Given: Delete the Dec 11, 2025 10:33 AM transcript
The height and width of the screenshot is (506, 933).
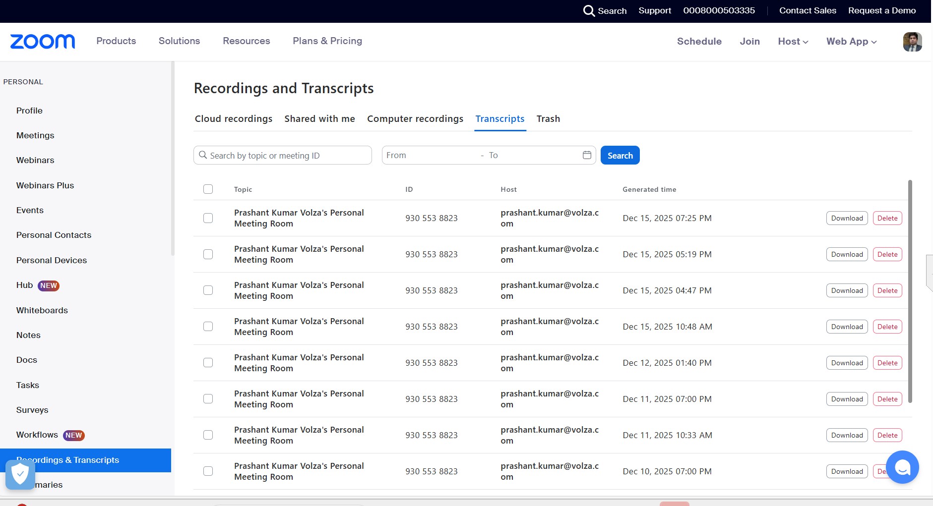Looking at the screenshot, I should pos(887,435).
